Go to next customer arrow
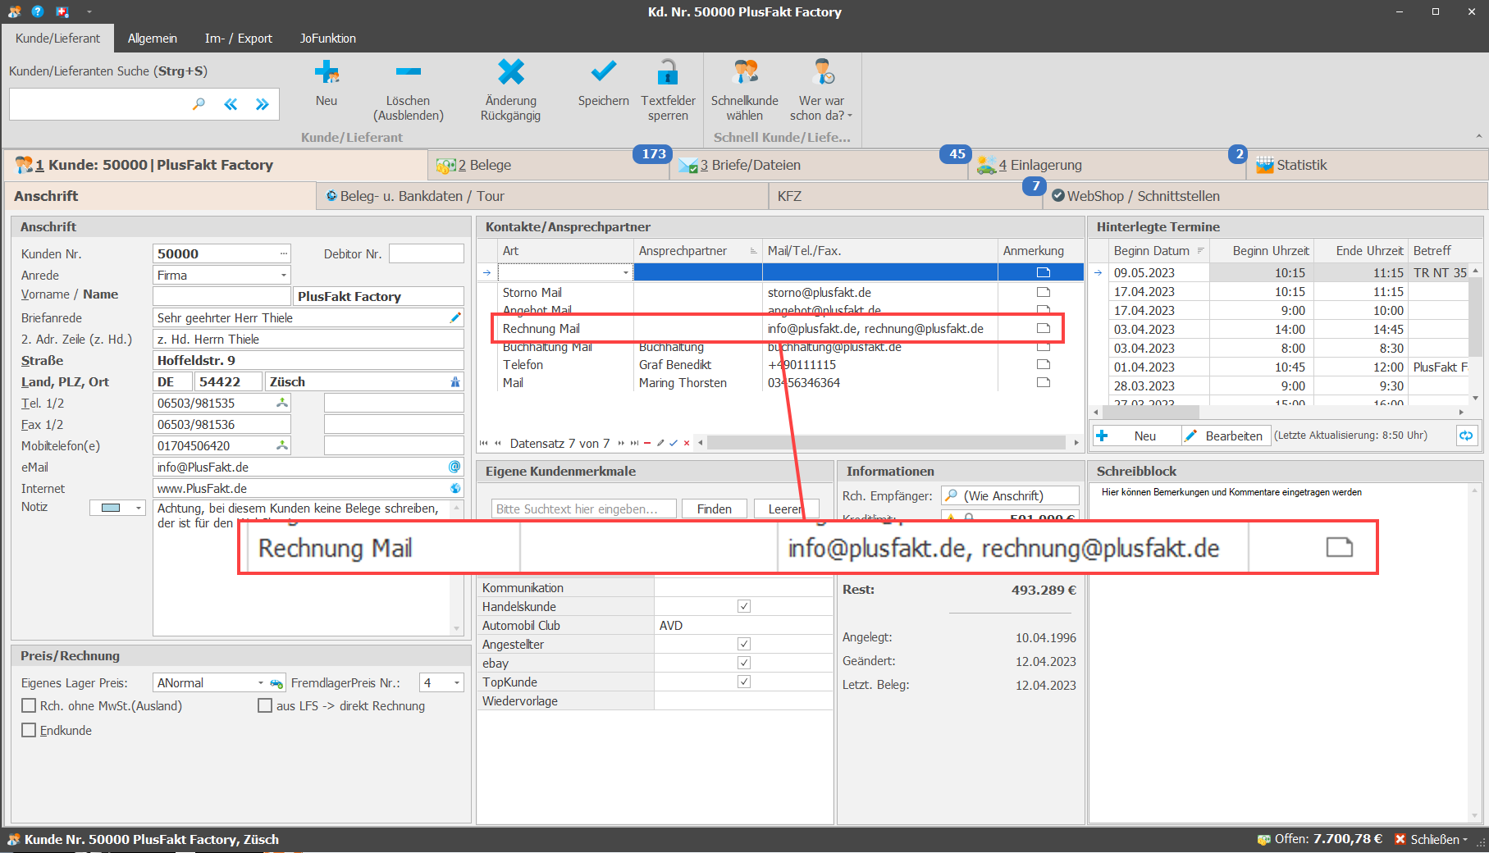The image size is (1489, 853). (262, 104)
